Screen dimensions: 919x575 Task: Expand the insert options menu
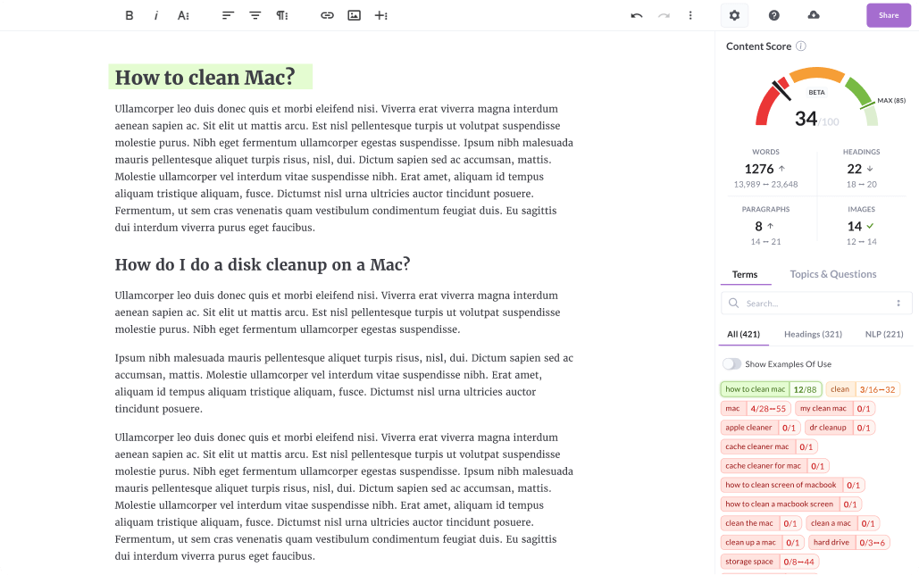(381, 15)
